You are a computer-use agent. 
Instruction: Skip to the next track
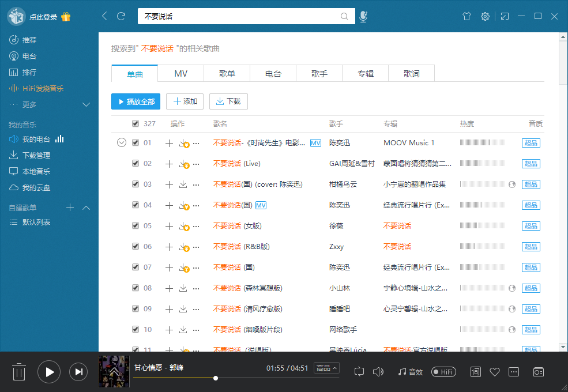pyautogui.click(x=78, y=372)
